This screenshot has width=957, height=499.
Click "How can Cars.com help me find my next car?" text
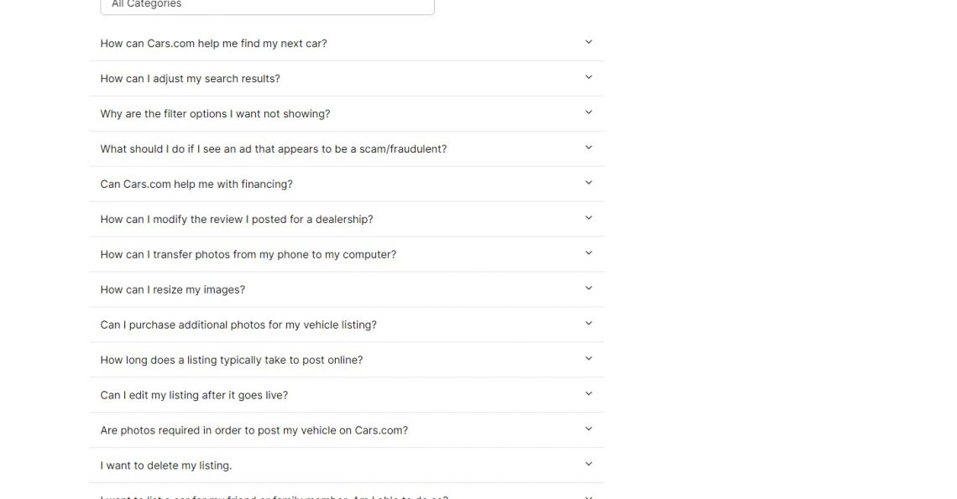coord(213,44)
